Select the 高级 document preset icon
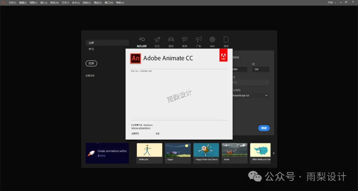The height and width of the screenshot is (191, 358). [226, 39]
